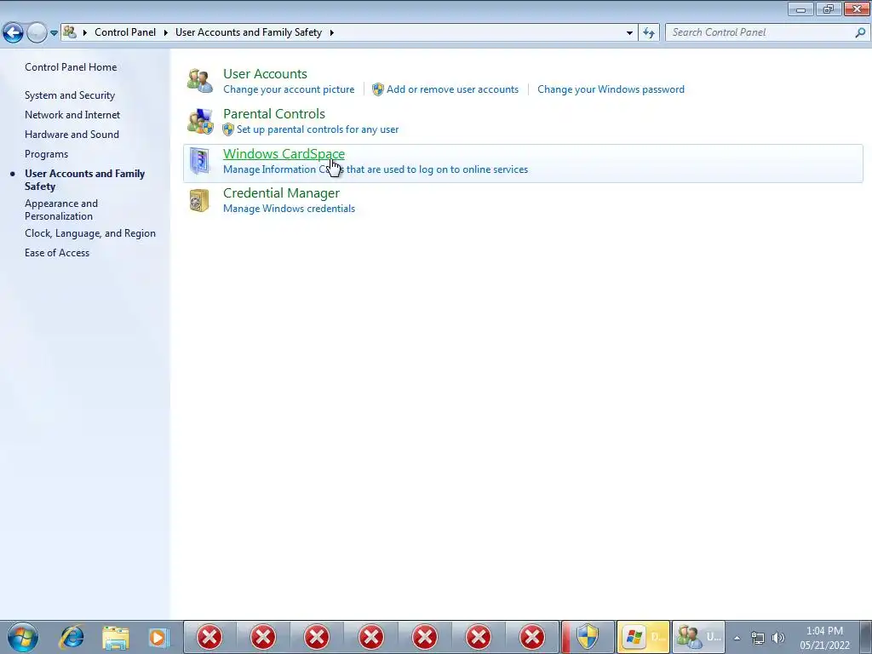Click the Refresh button beside address bar
872x654 pixels.
tap(648, 33)
